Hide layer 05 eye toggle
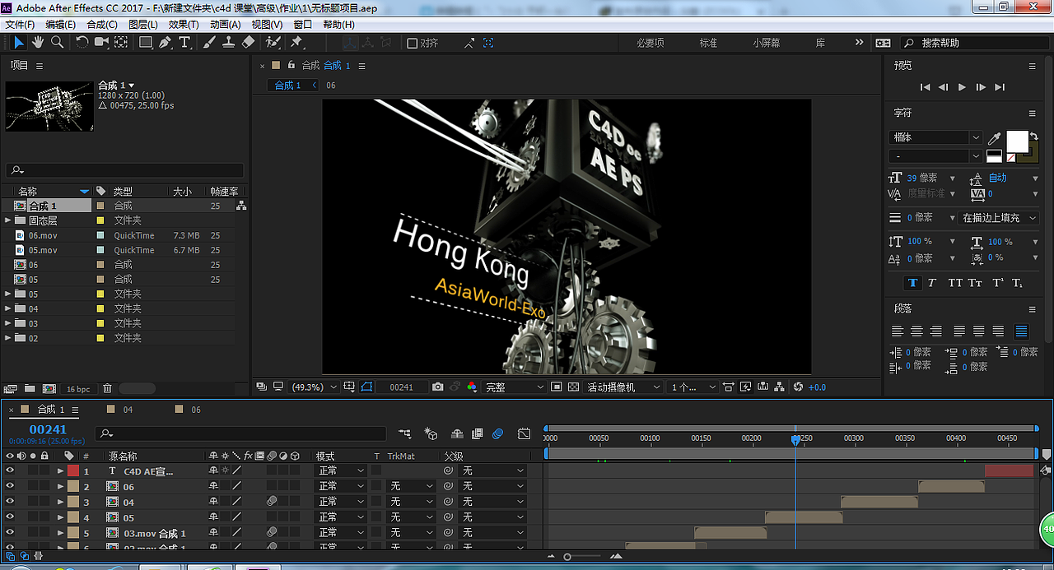The image size is (1054, 570). 10,517
